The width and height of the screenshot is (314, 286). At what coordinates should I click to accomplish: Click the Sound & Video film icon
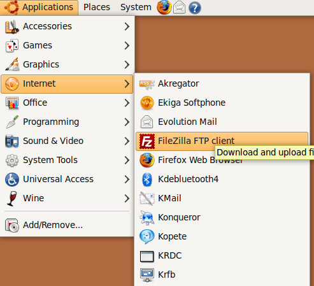coord(12,141)
